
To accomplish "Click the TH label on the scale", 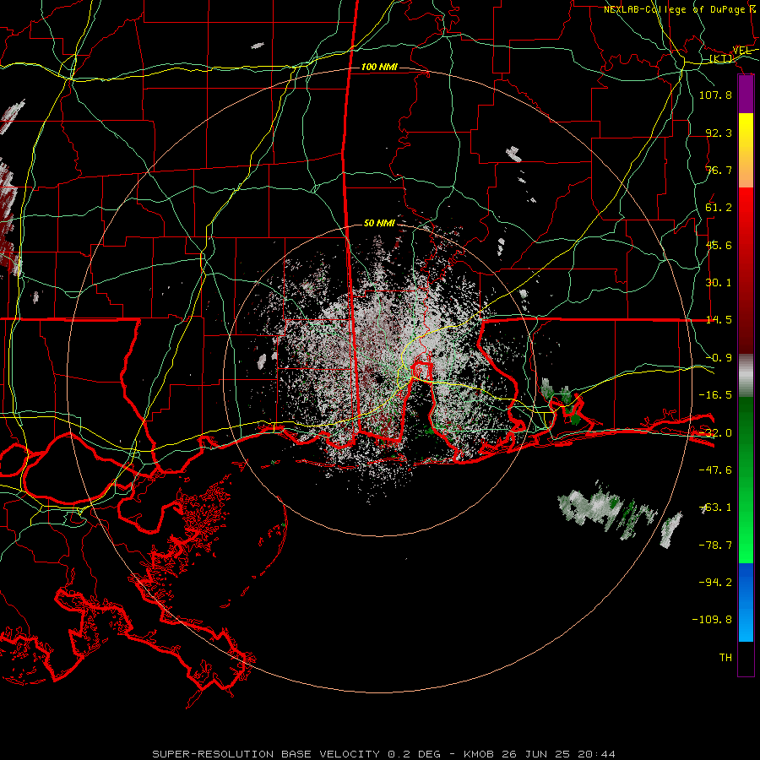I will [725, 658].
